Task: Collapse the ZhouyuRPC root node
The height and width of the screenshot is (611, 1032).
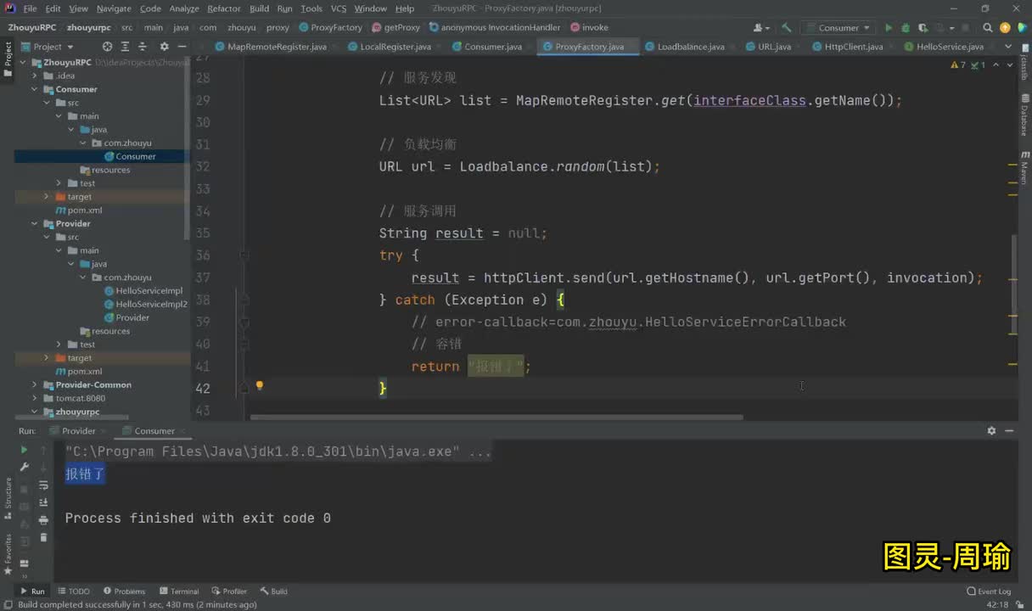Action: (x=25, y=63)
